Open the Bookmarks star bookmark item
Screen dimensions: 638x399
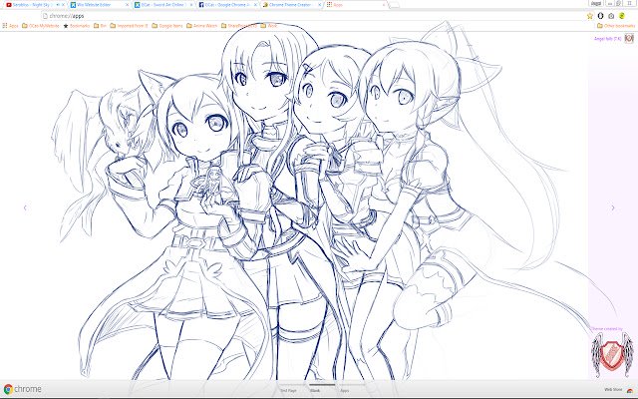(77, 26)
